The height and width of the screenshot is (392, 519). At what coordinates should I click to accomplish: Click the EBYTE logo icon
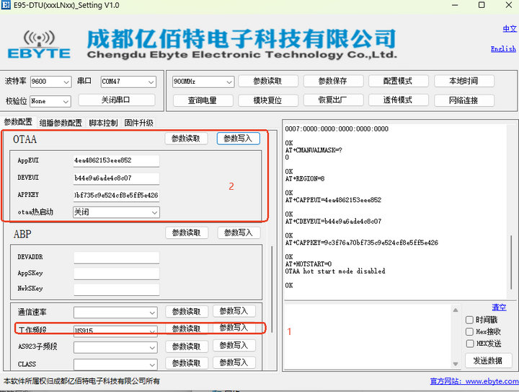tap(39, 44)
